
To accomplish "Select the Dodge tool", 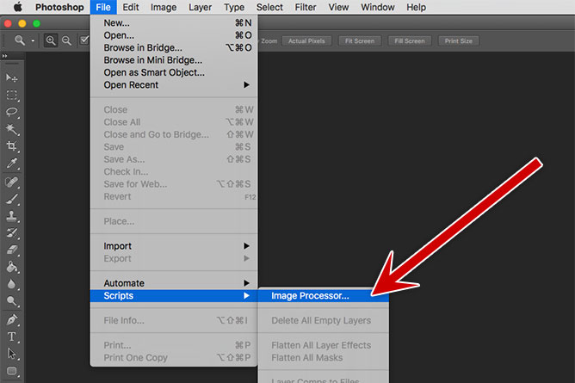I will pyautogui.click(x=12, y=301).
